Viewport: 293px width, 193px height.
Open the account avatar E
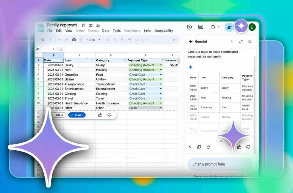[x=252, y=27]
